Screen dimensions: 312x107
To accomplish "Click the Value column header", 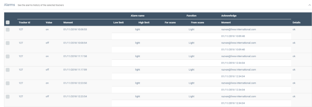I will [49, 22].
